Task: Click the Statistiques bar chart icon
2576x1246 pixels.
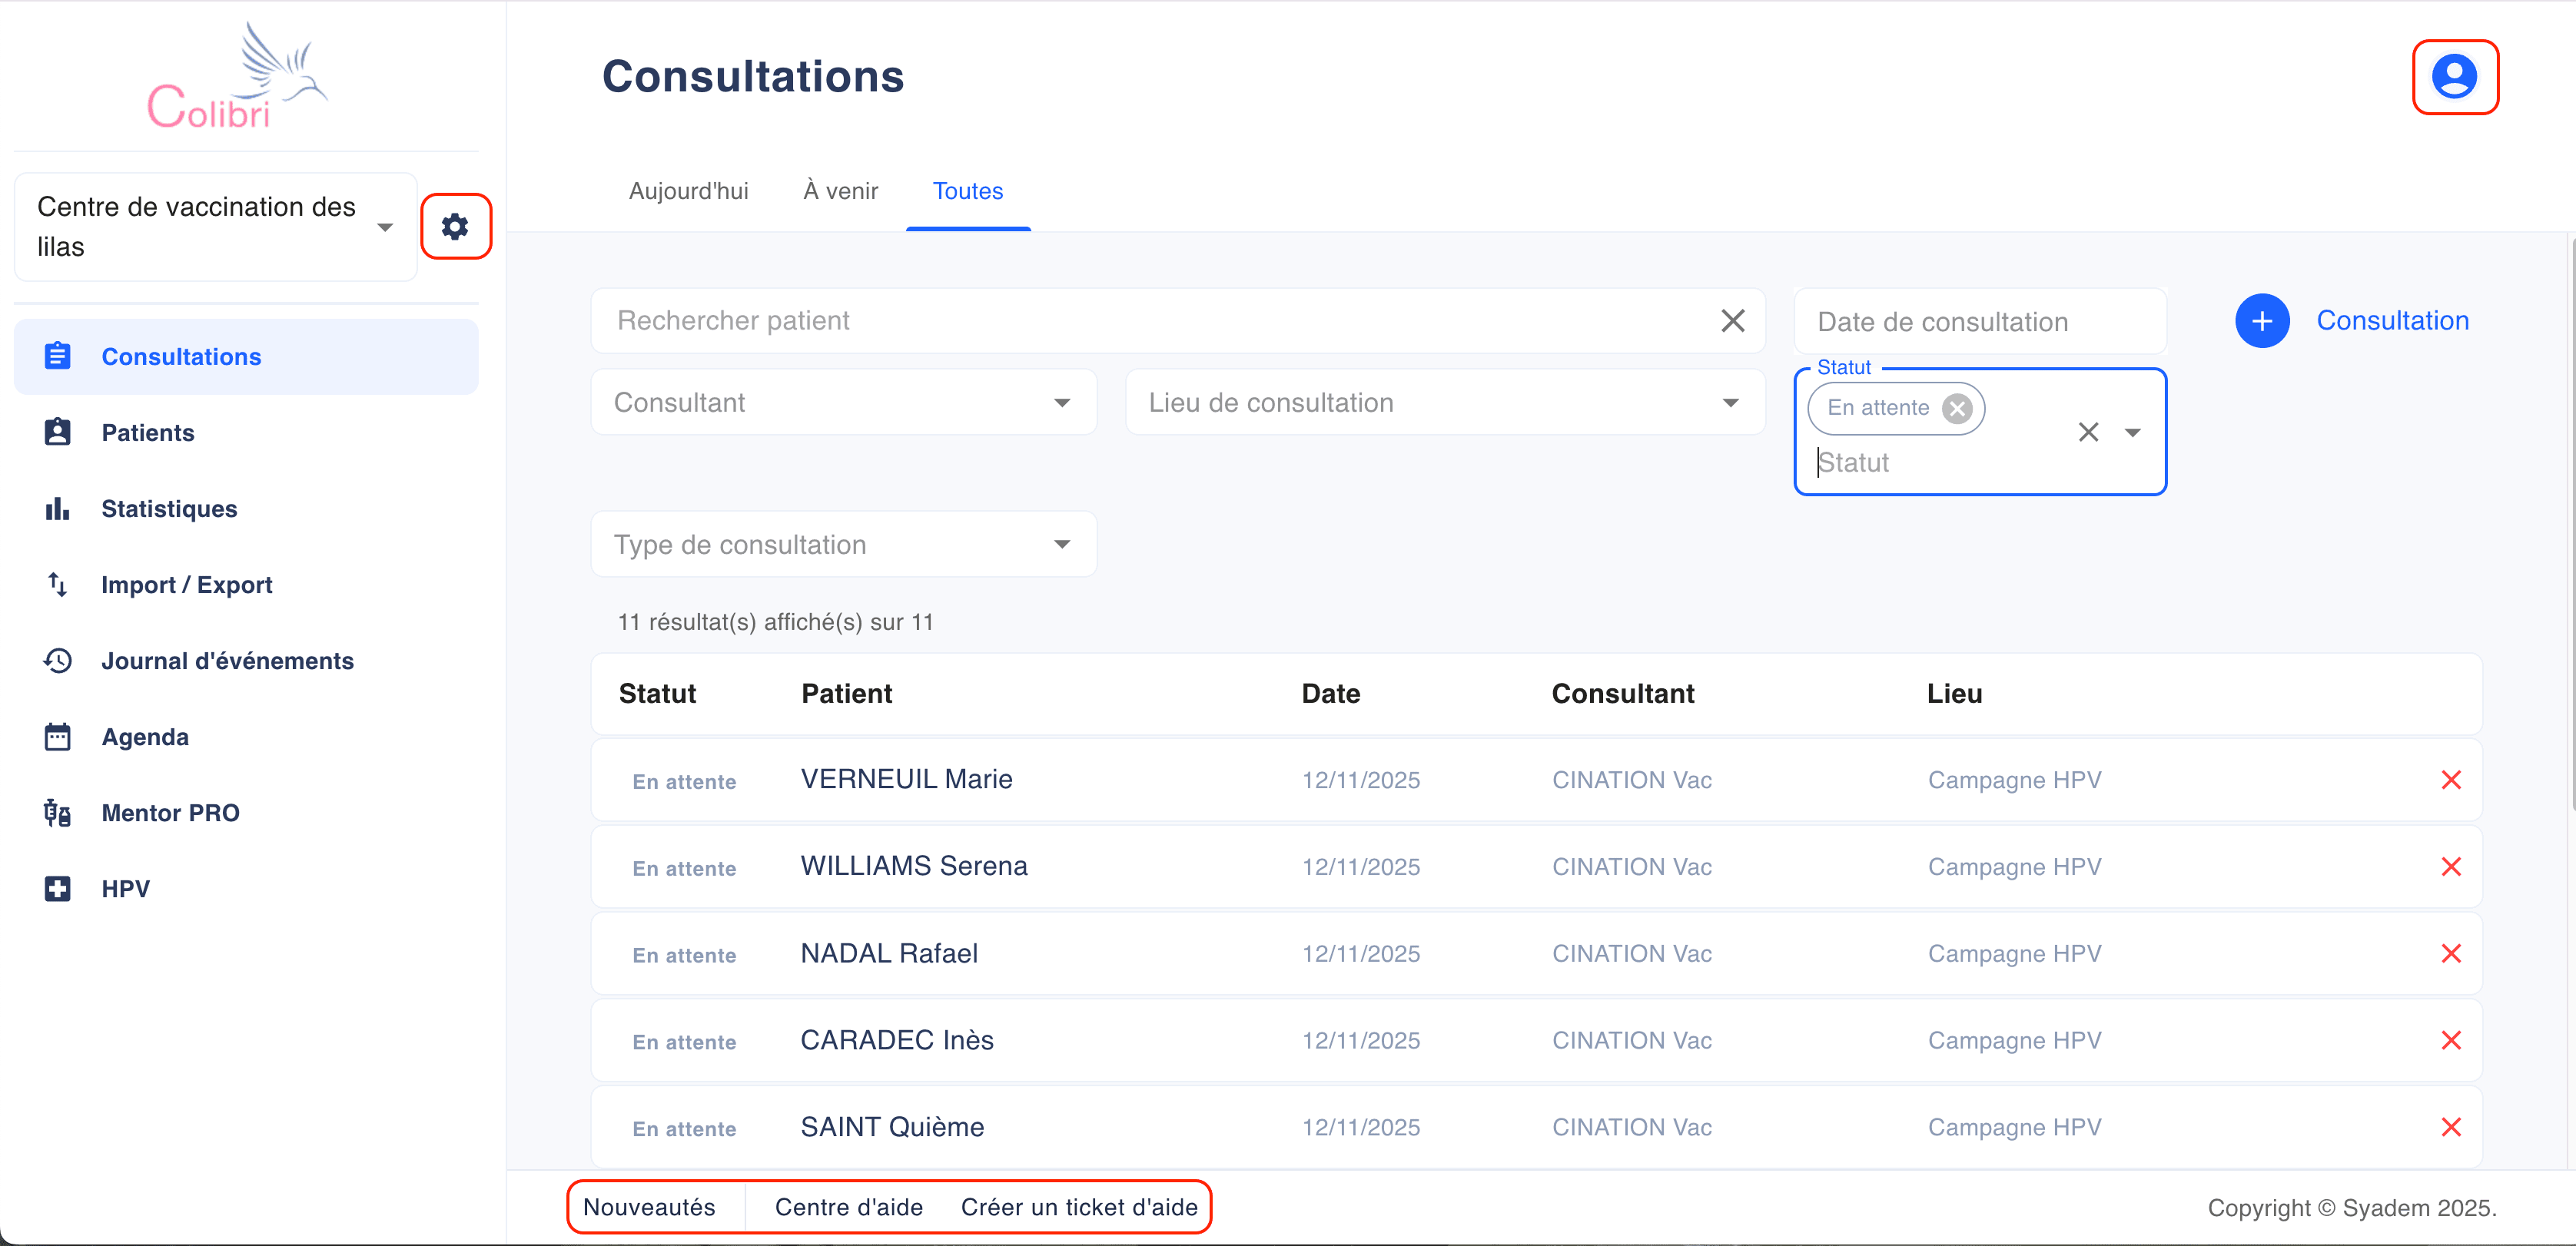Action: tap(58, 508)
